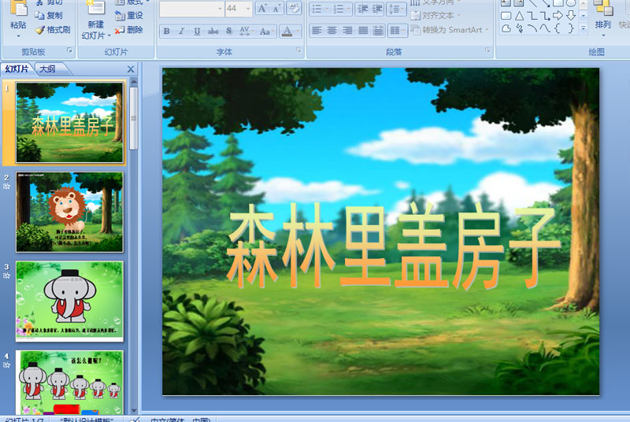Image resolution: width=630 pixels, height=422 pixels.
Task: Align text left
Action: pos(317,31)
